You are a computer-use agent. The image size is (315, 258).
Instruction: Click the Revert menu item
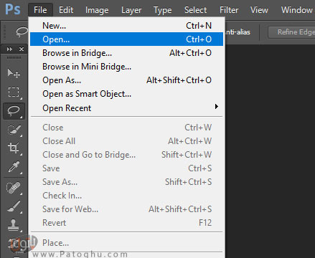(x=126, y=223)
